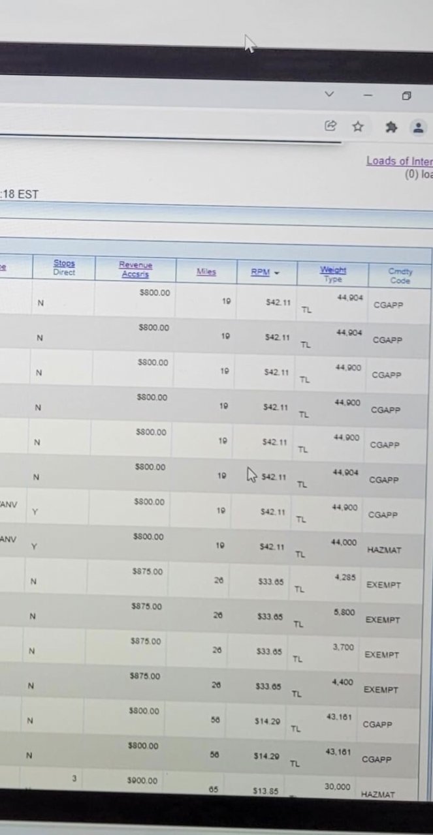This screenshot has width=433, height=835.
Task: Sort by the Stops Direct column header
Action: tap(64, 268)
